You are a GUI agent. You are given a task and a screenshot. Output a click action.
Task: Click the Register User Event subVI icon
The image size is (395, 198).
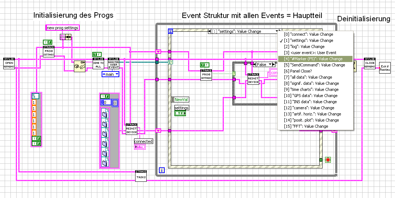point(114,63)
